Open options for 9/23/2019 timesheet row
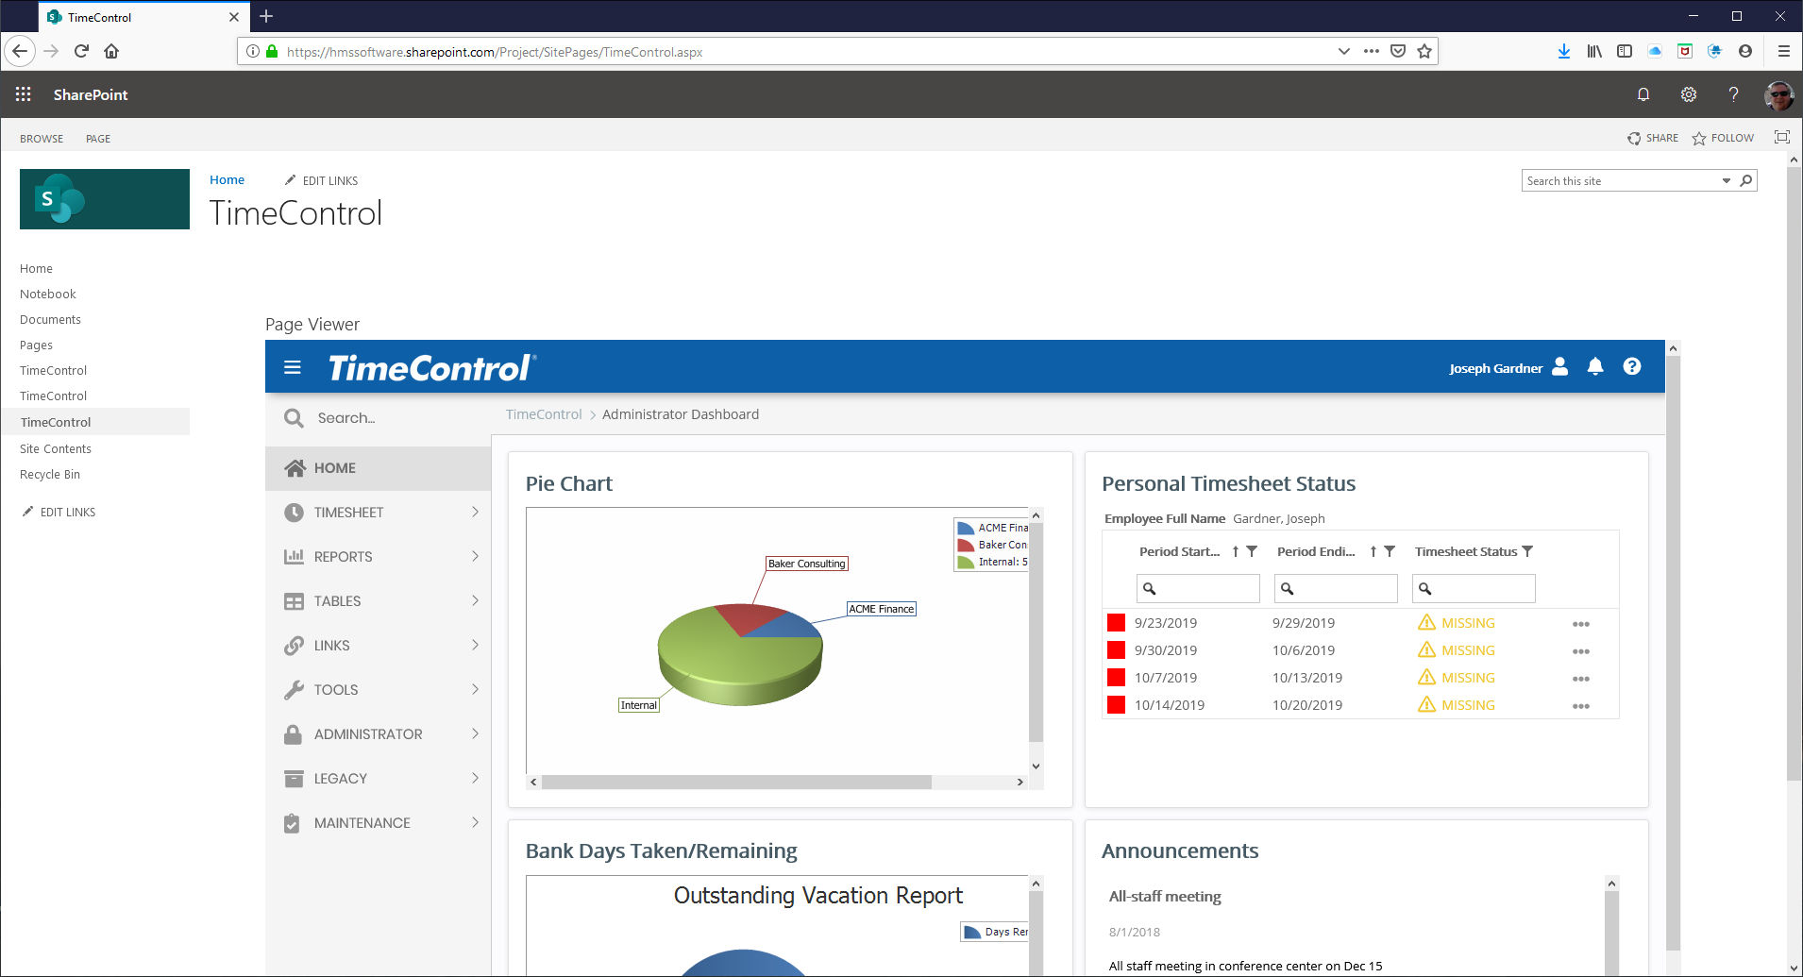 point(1581,624)
